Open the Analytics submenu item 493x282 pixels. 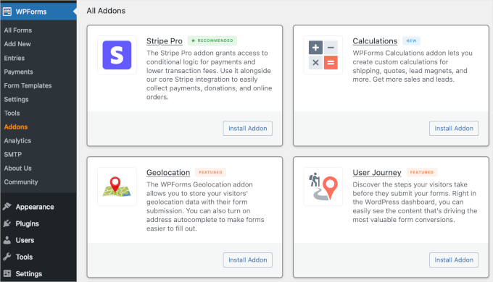17,141
